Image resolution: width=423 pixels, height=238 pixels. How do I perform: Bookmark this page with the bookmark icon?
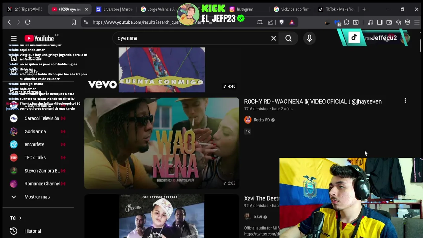pos(74,22)
